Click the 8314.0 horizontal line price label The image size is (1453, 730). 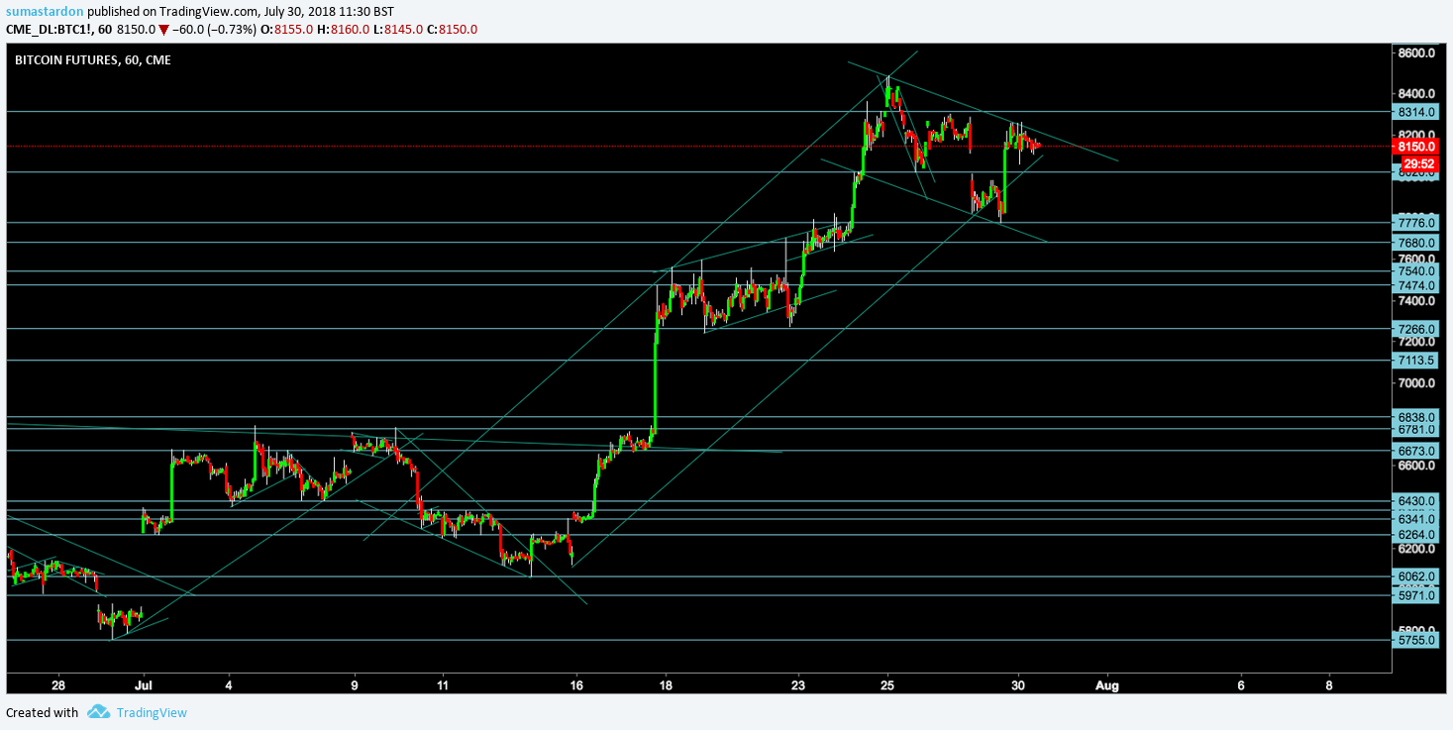click(1415, 112)
